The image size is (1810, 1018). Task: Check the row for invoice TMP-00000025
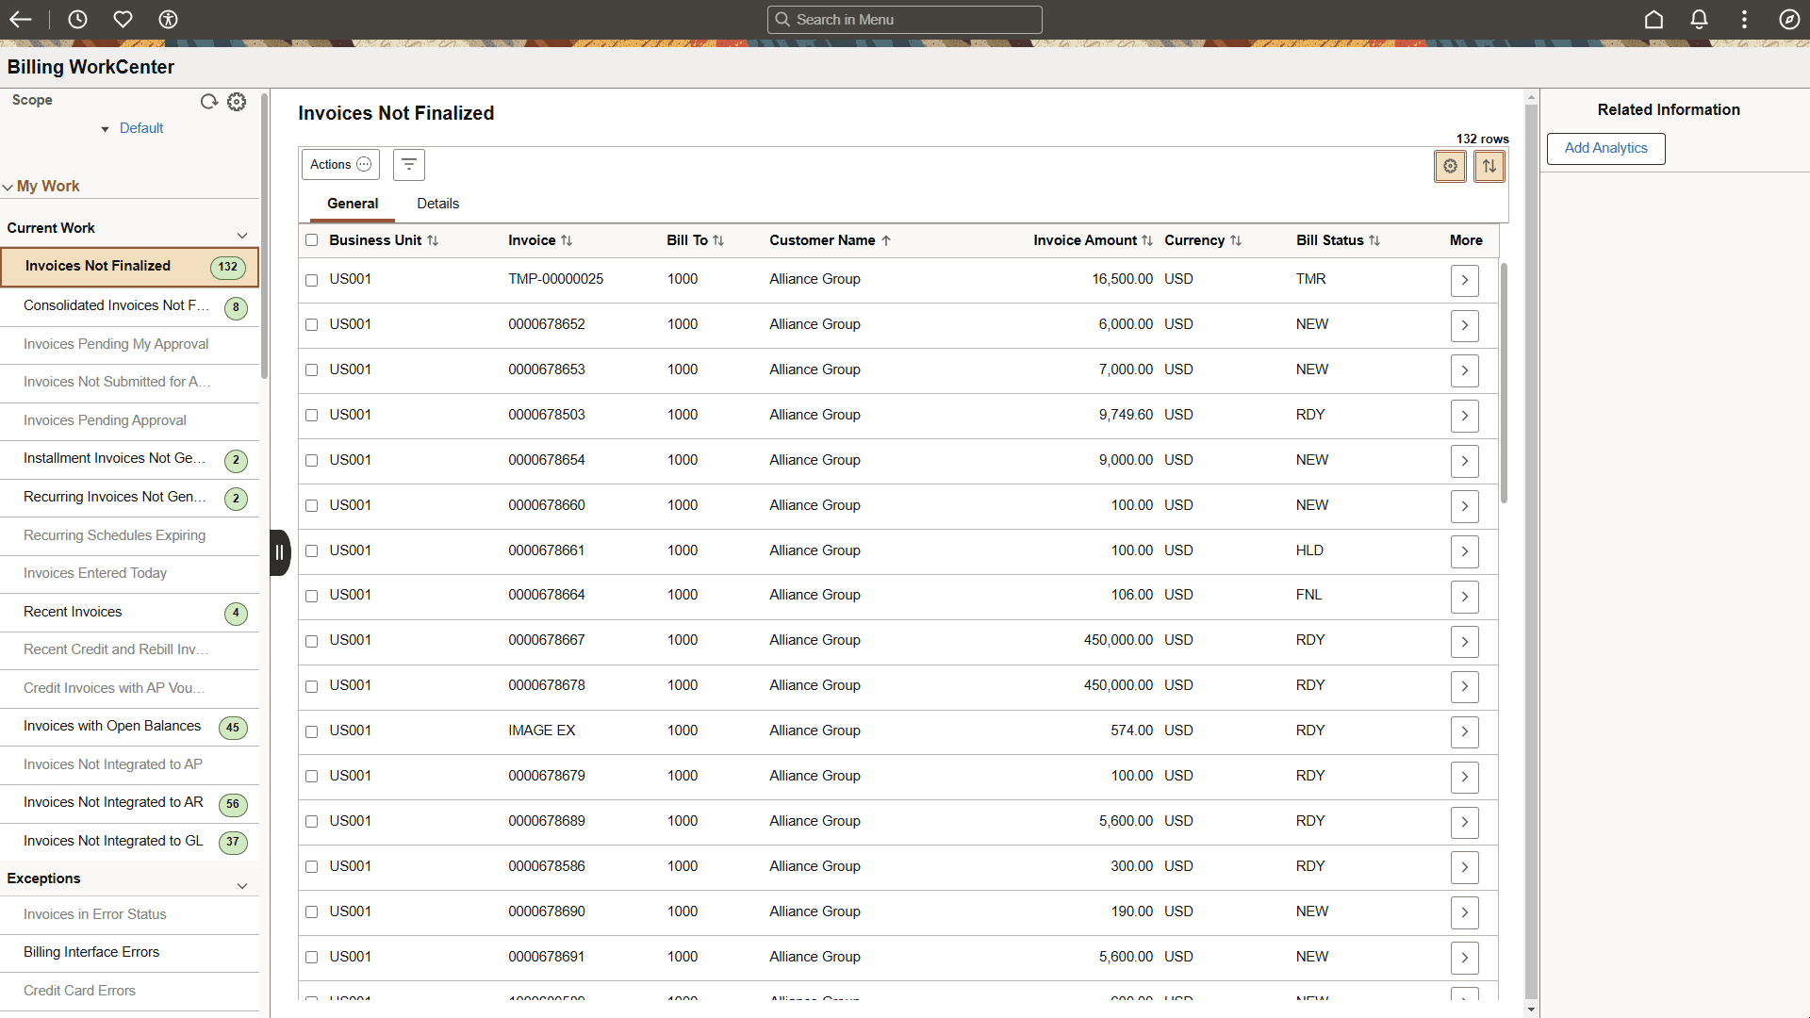[311, 280]
